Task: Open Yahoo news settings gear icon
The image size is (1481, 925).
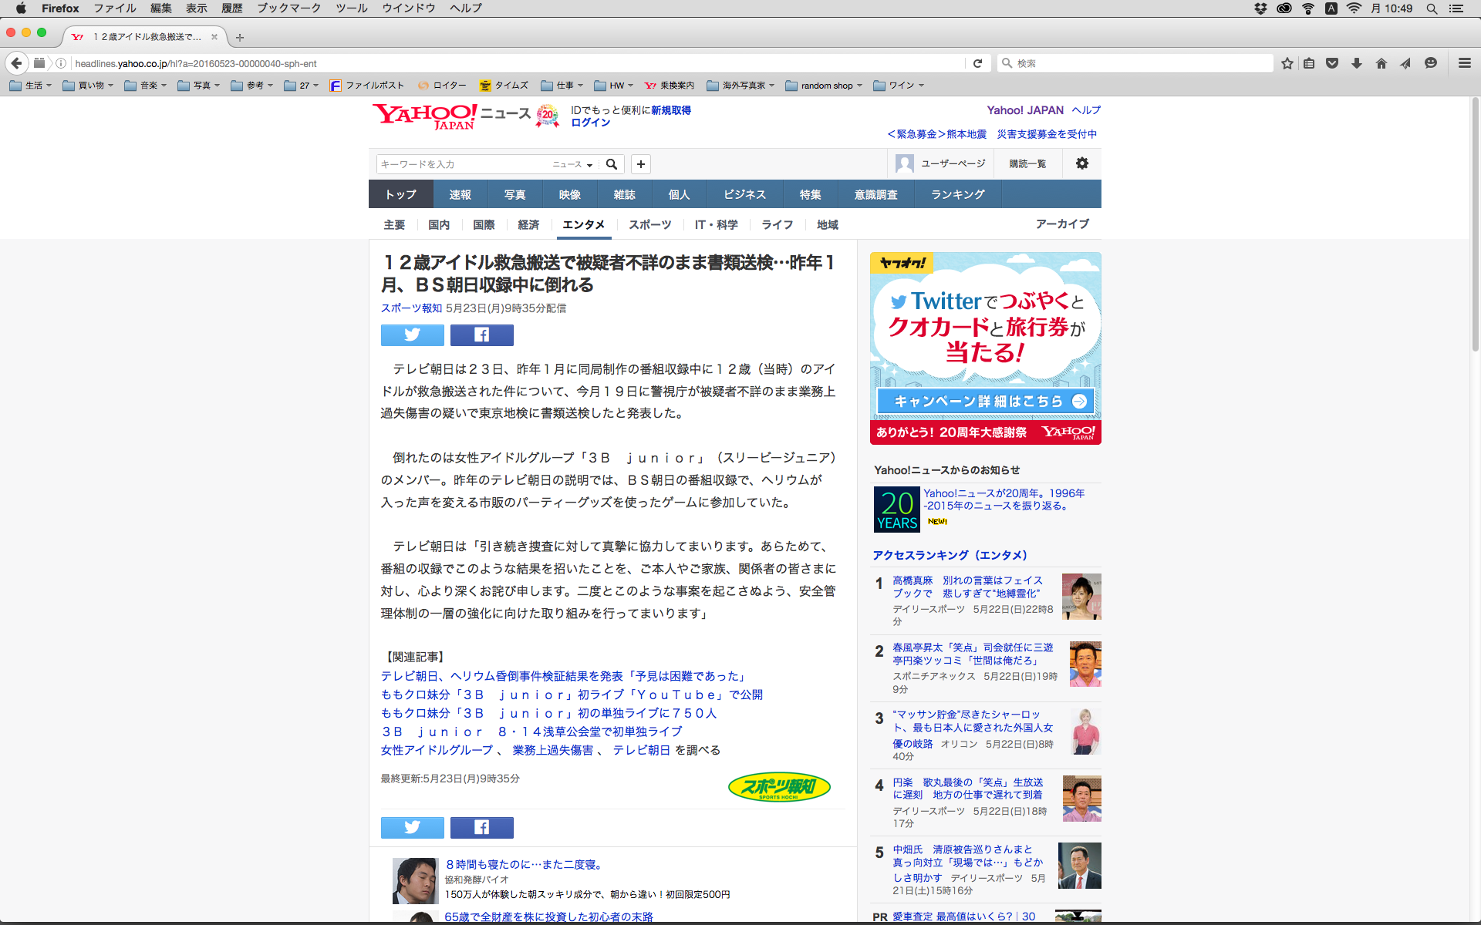Action: click(x=1081, y=163)
